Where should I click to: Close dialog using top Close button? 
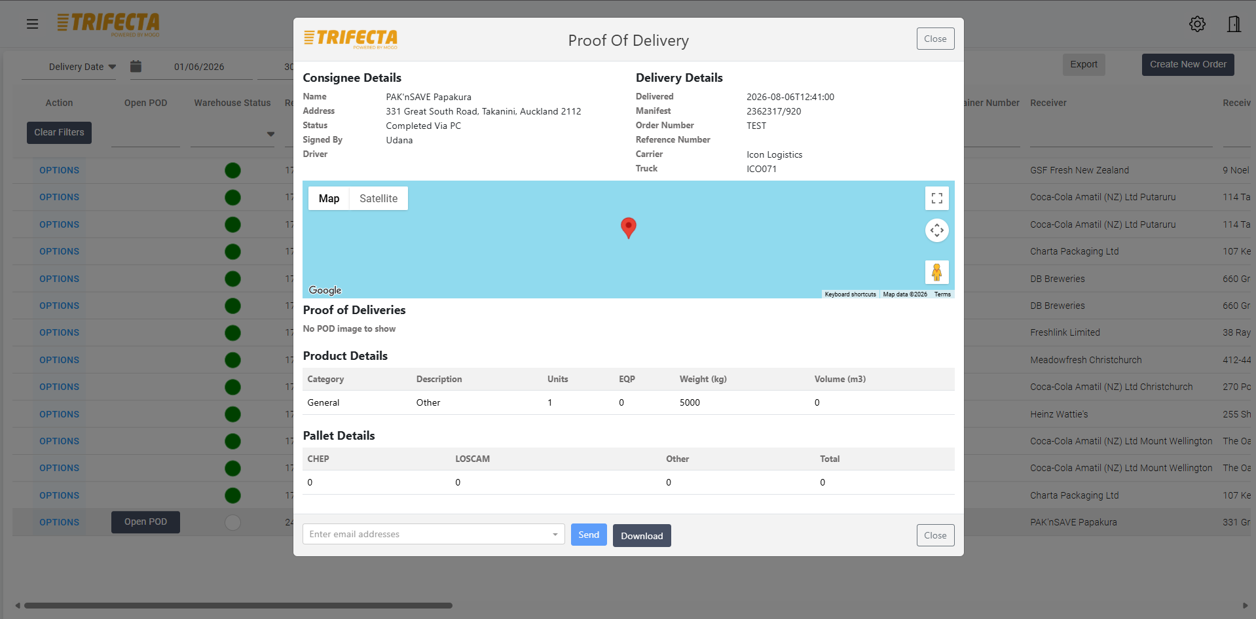point(935,39)
